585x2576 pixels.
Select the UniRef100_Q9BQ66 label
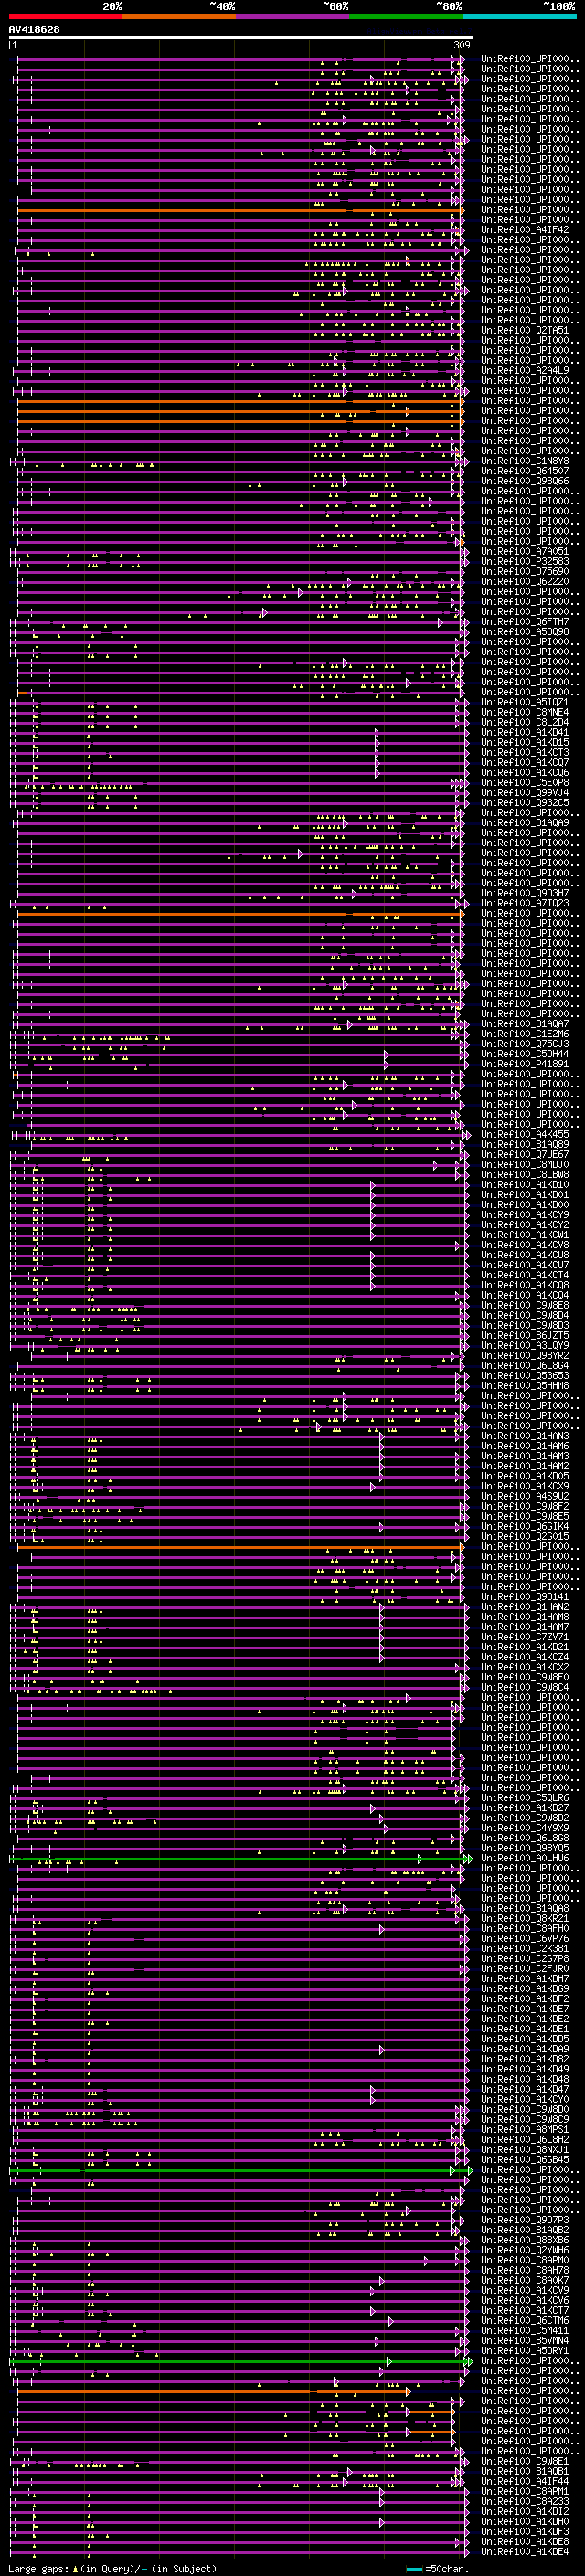[x=525, y=481]
